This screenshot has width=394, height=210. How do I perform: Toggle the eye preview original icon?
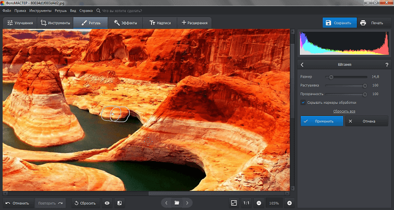107,203
